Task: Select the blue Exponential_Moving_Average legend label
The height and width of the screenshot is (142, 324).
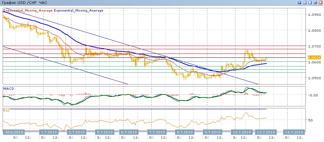Action: tap(79, 11)
